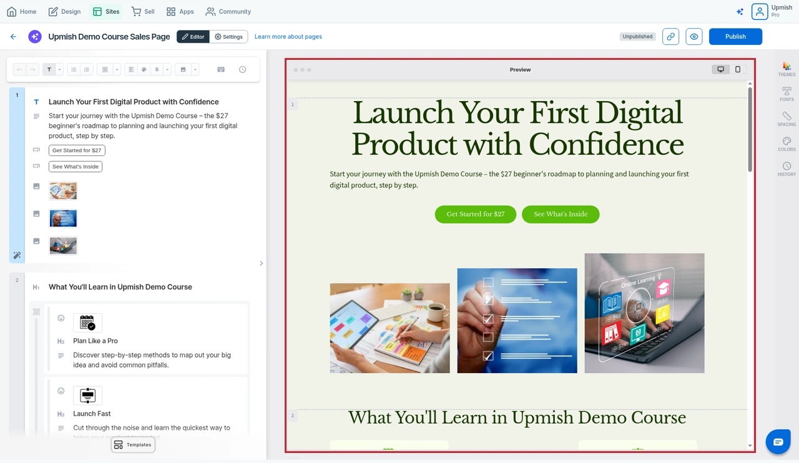Insert a numbered list
This screenshot has height=463, width=799.
click(x=87, y=69)
